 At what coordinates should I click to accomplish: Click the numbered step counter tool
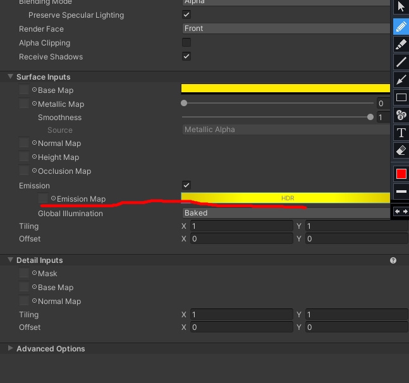[401, 115]
